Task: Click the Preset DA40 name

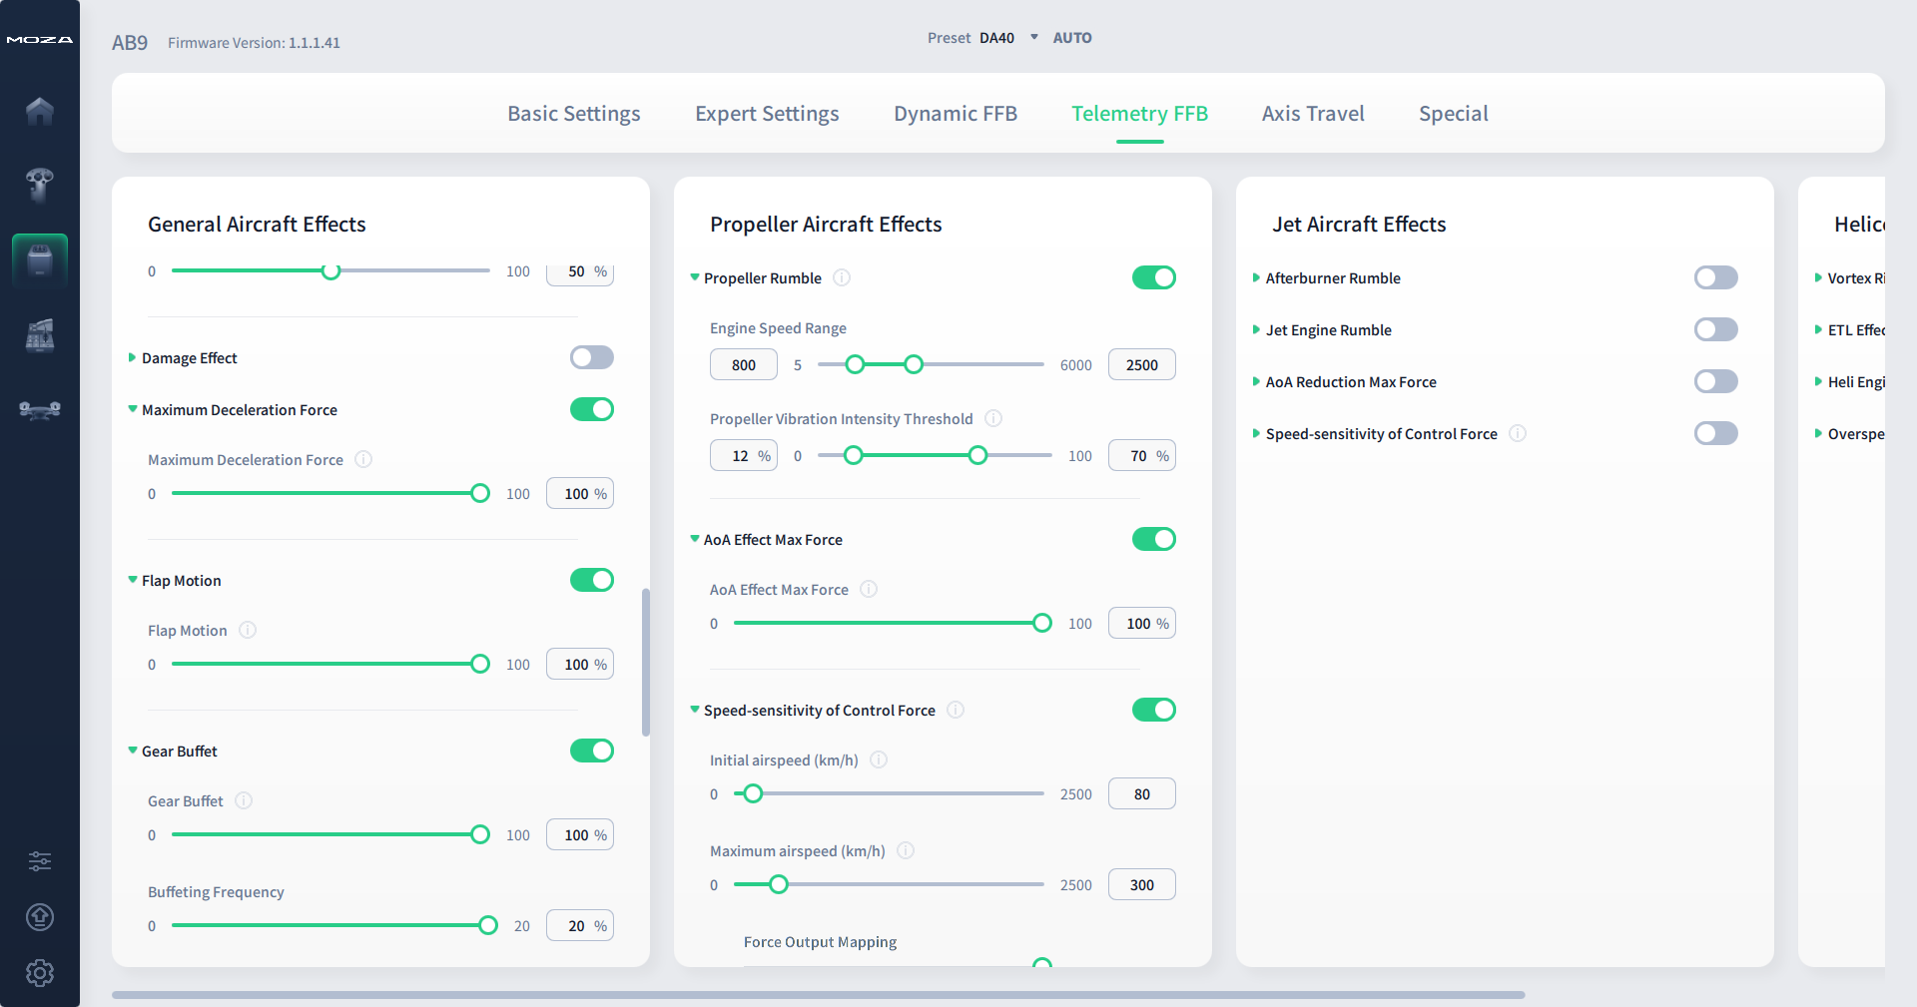Action: point(996,38)
